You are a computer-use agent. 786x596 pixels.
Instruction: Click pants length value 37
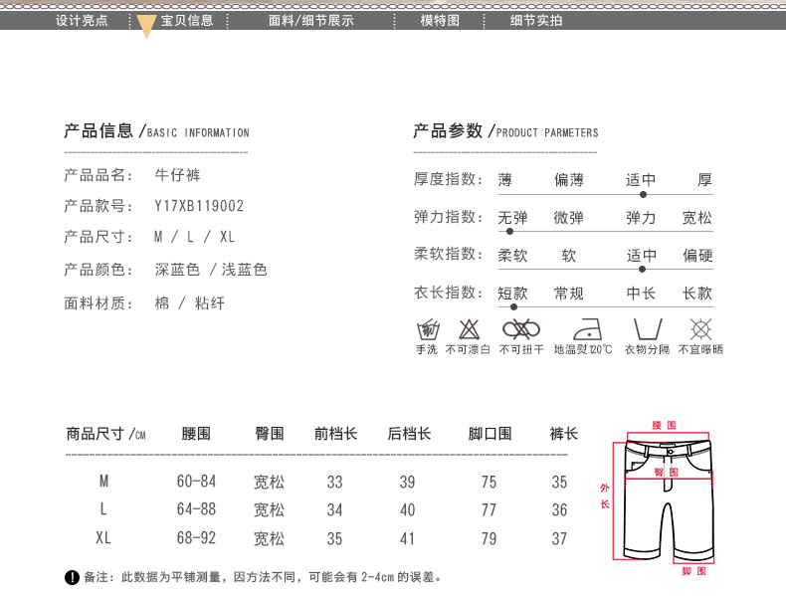click(559, 539)
